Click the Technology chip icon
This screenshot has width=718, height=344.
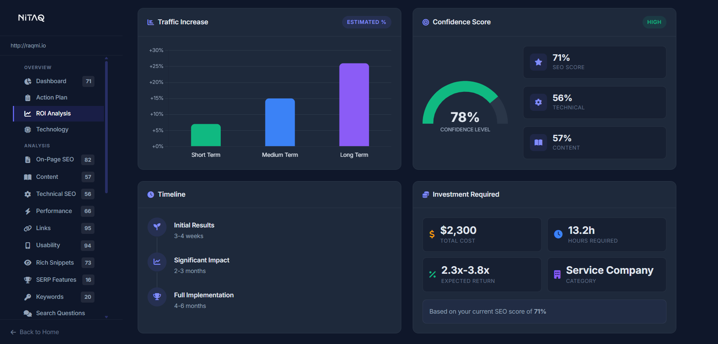click(x=28, y=129)
